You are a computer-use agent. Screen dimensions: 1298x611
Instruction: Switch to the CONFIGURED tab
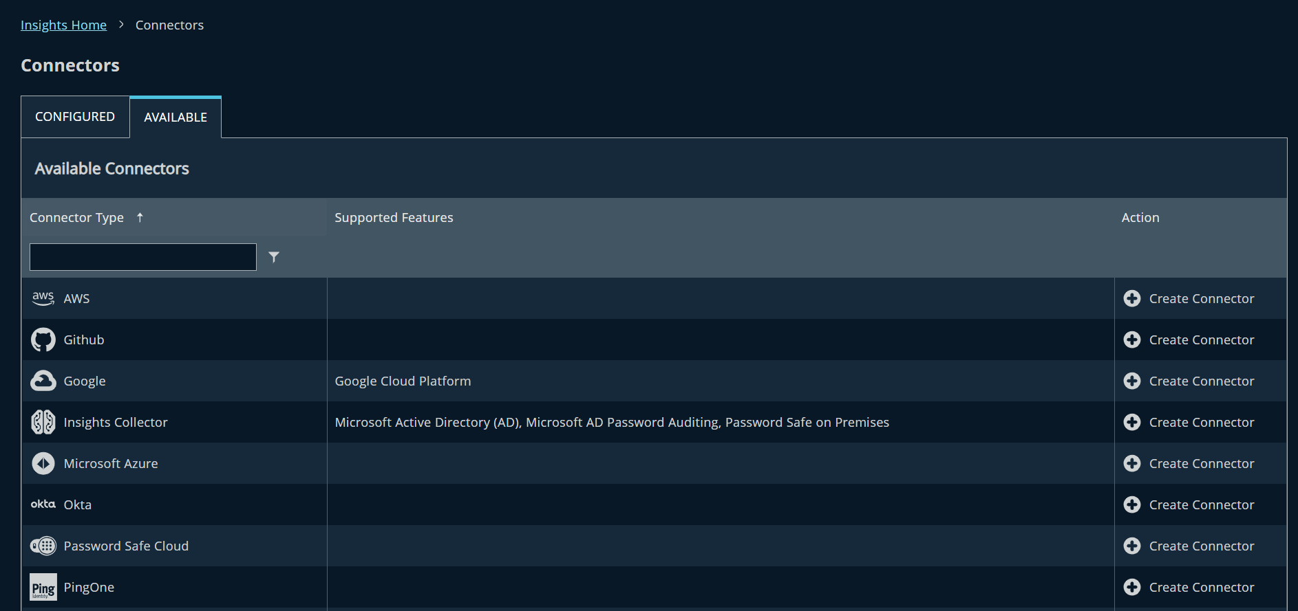point(75,117)
